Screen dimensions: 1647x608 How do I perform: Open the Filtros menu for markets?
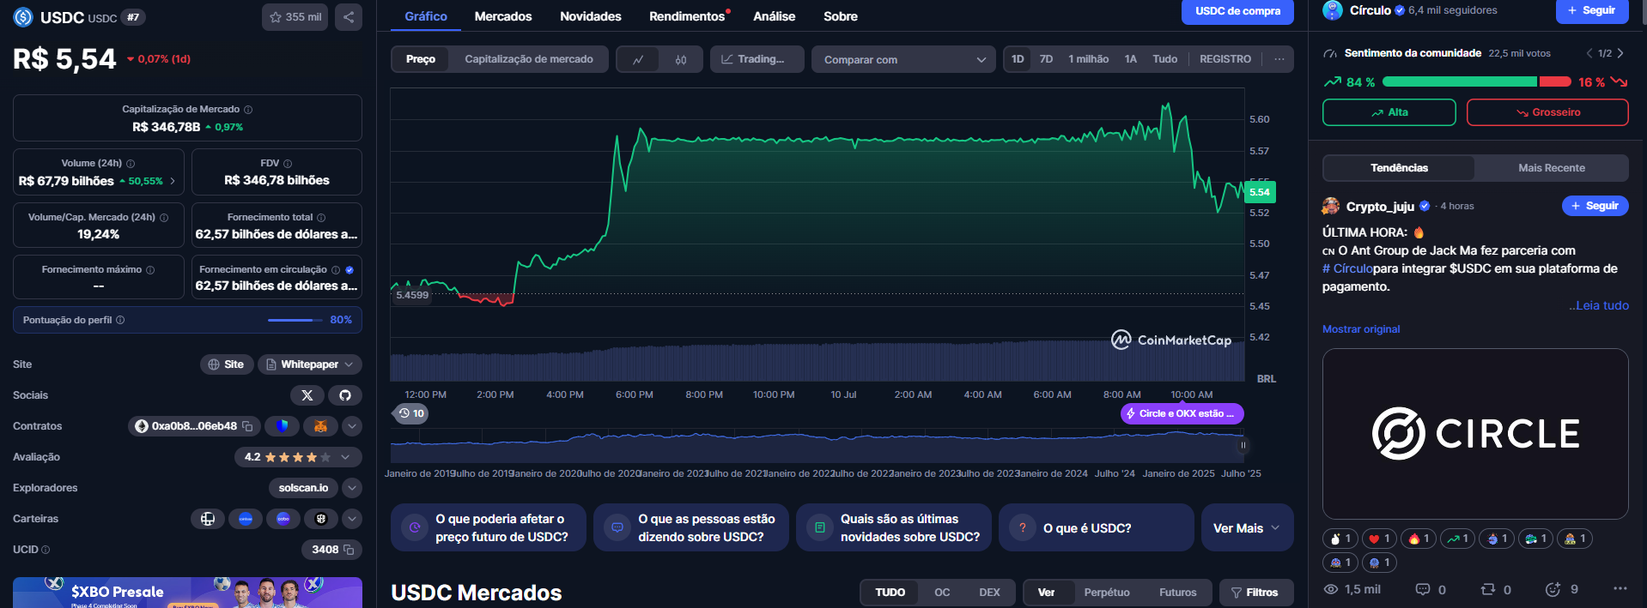[1256, 593]
